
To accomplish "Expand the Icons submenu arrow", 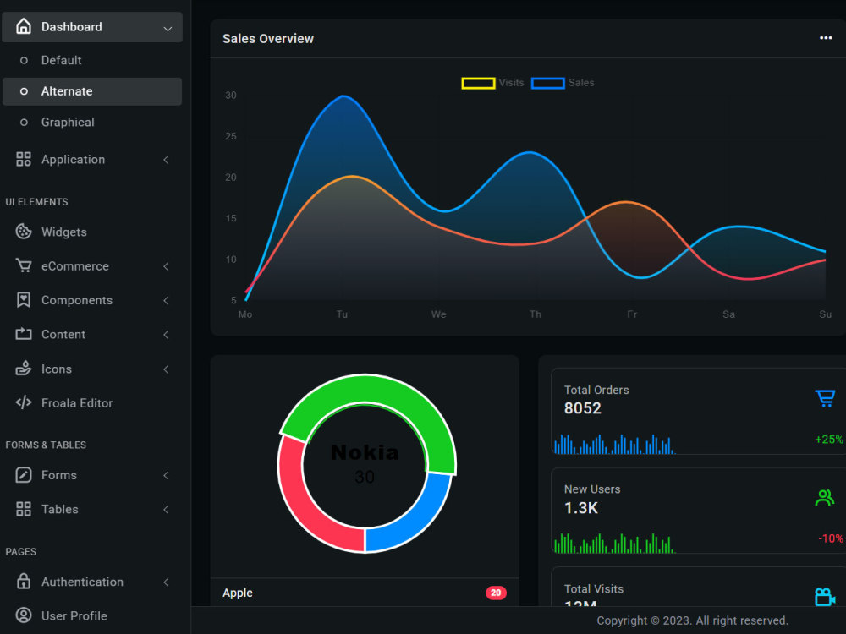I will coord(166,369).
